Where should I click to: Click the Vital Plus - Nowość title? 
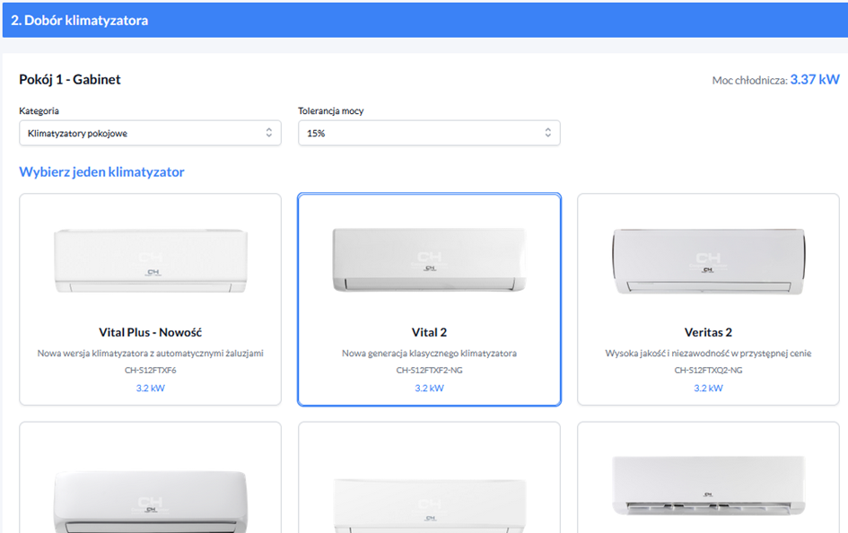coord(150,332)
